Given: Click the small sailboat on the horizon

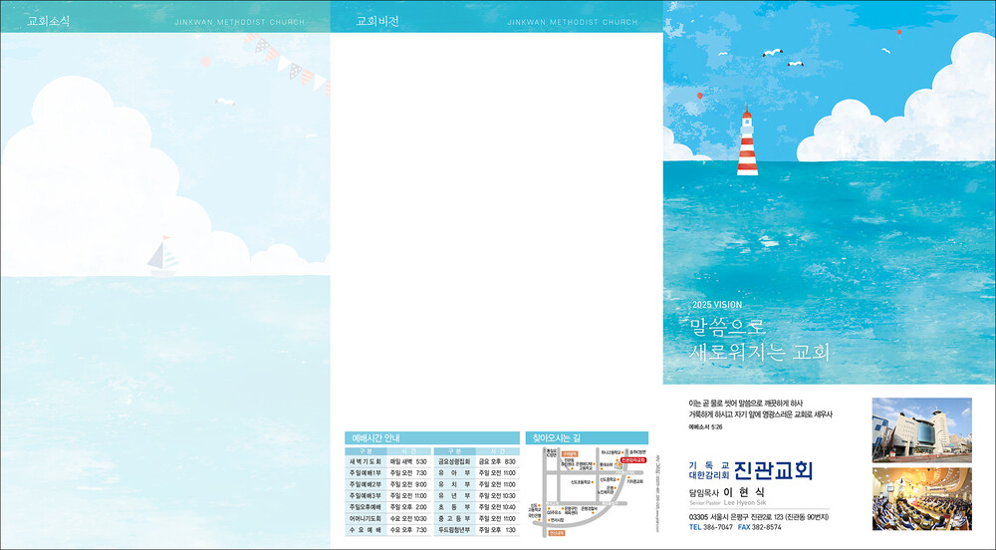Looking at the screenshot, I should (161, 257).
